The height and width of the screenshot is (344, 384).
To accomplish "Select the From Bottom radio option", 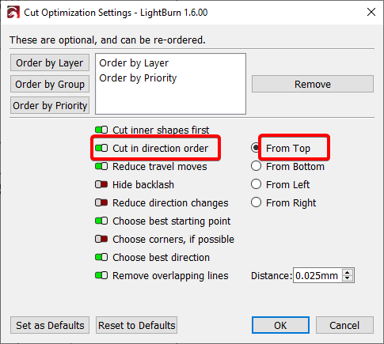I will (x=256, y=166).
